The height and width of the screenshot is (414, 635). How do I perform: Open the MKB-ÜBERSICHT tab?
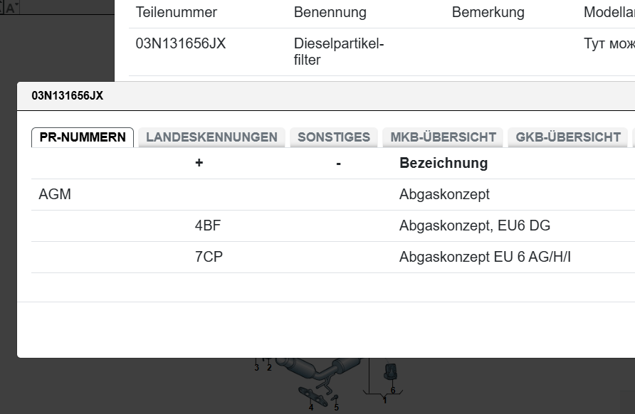click(x=443, y=137)
